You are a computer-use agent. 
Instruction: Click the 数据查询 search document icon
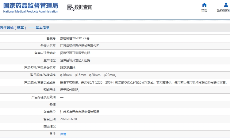tap(71, 8)
